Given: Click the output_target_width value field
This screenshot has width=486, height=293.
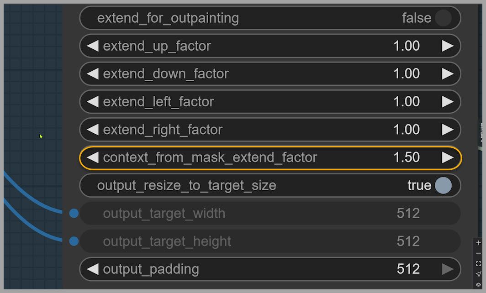Looking at the screenshot, I should [408, 213].
